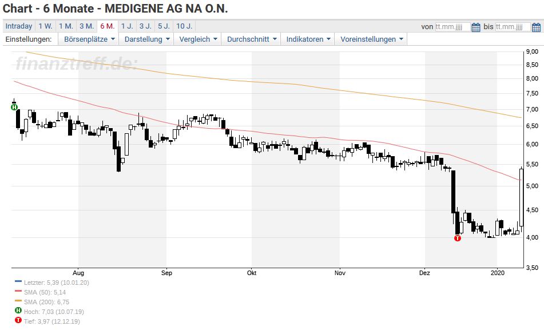Click the 5,00 price axis label
544x330 pixels.
click(532, 186)
